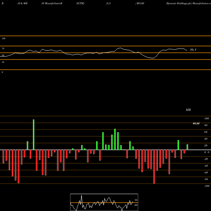Click the "(5,5" parameter text in the header
Screen dimensions: 211x211
coord(108,3)
